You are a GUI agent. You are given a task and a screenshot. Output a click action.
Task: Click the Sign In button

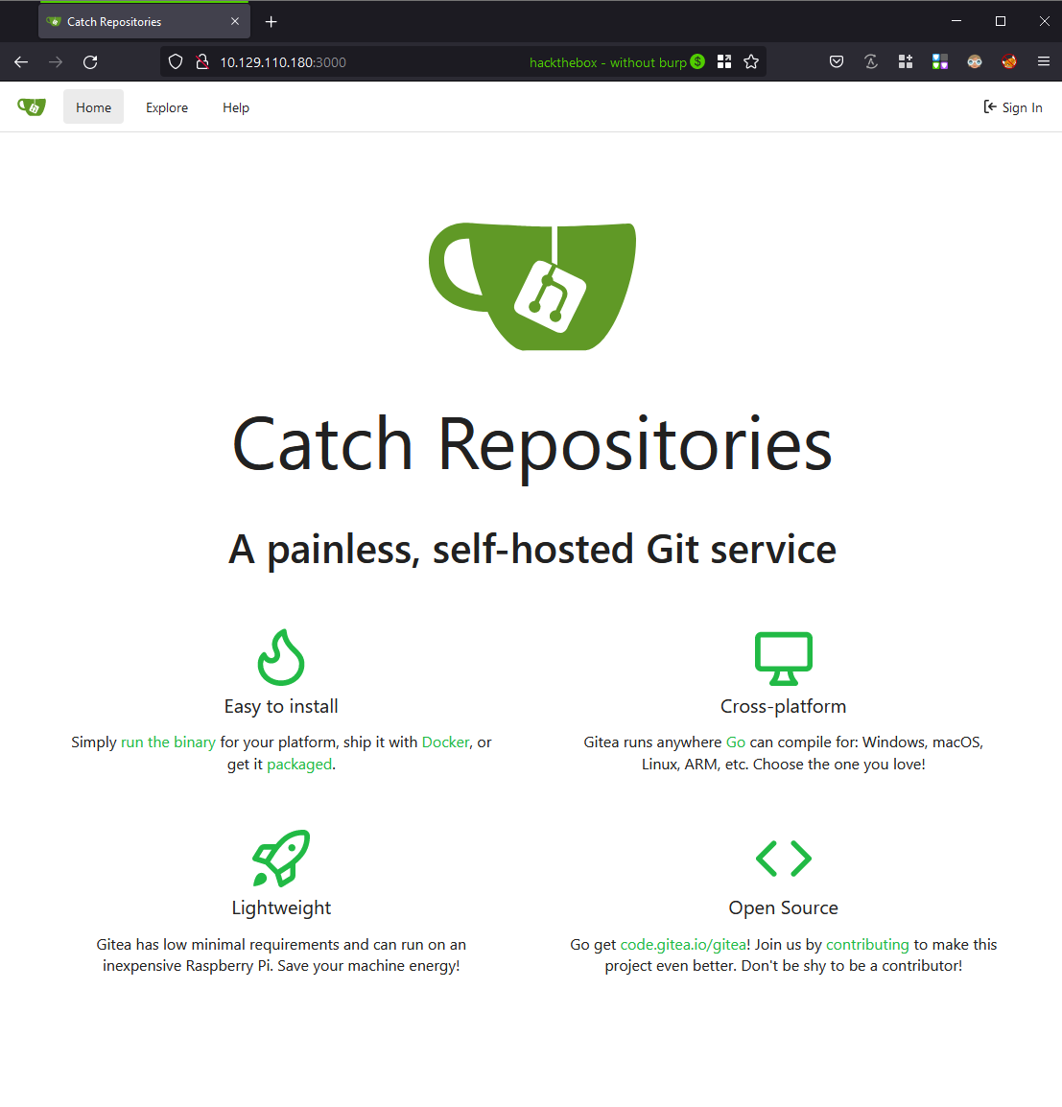pos(1013,107)
